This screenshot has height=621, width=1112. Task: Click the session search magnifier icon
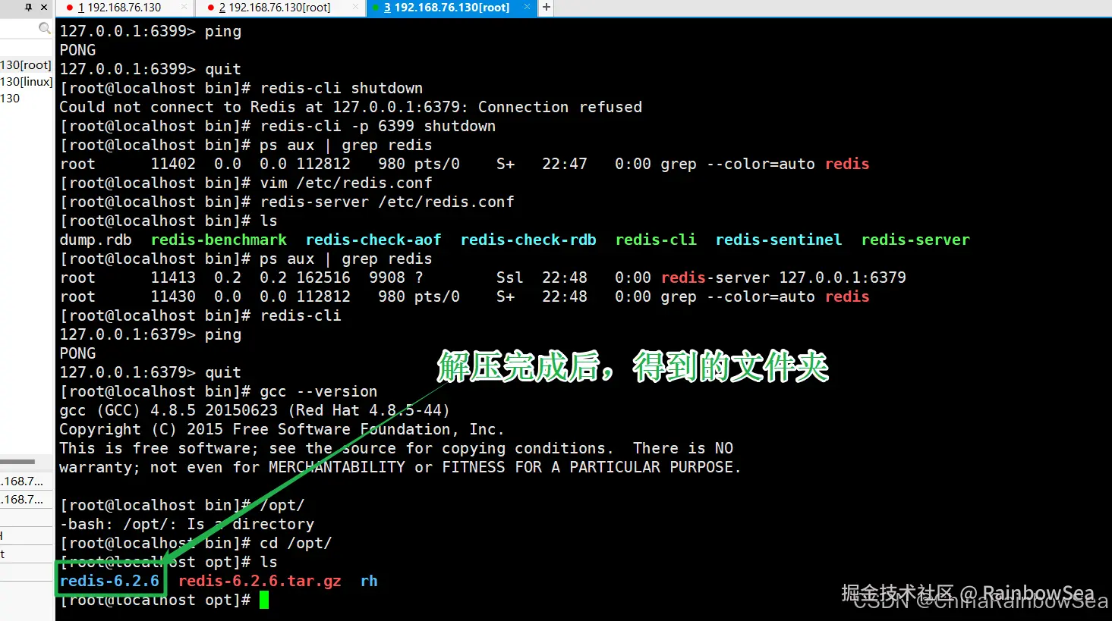click(45, 28)
